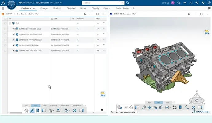Image resolution: width=212 pixels, height=123 pixels.
Task: Check the Left Bracket row checkbox
Action: coord(6,40)
